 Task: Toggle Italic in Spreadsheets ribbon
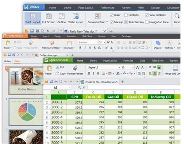point(94,73)
